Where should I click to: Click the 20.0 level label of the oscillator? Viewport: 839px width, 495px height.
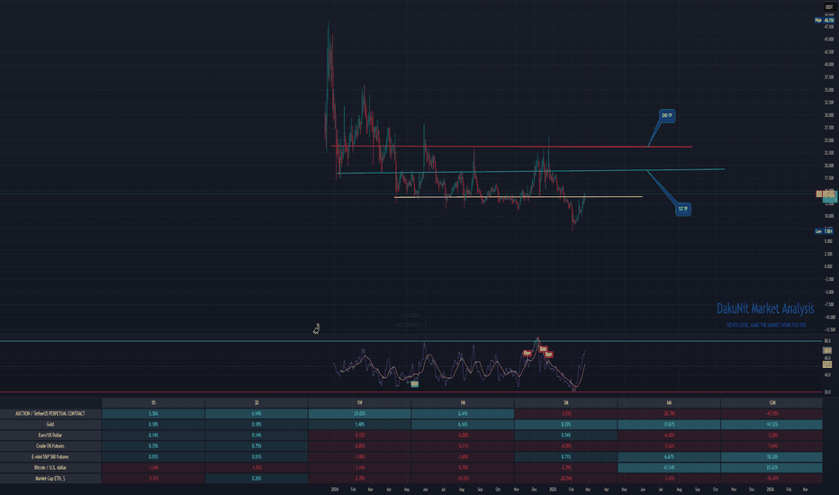click(x=827, y=392)
